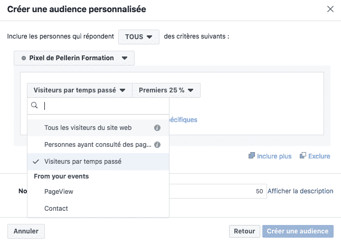Click the Annuler button
Image resolution: width=341 pixels, height=244 pixels.
click(26, 231)
